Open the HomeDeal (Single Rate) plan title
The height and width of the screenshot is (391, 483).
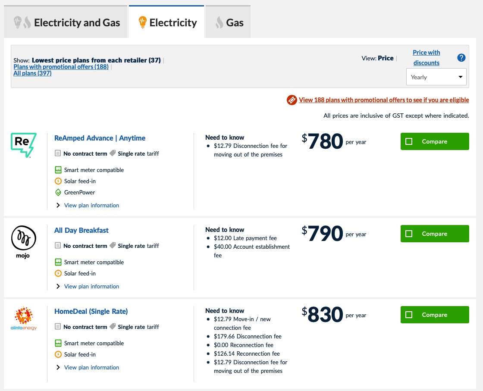point(91,311)
